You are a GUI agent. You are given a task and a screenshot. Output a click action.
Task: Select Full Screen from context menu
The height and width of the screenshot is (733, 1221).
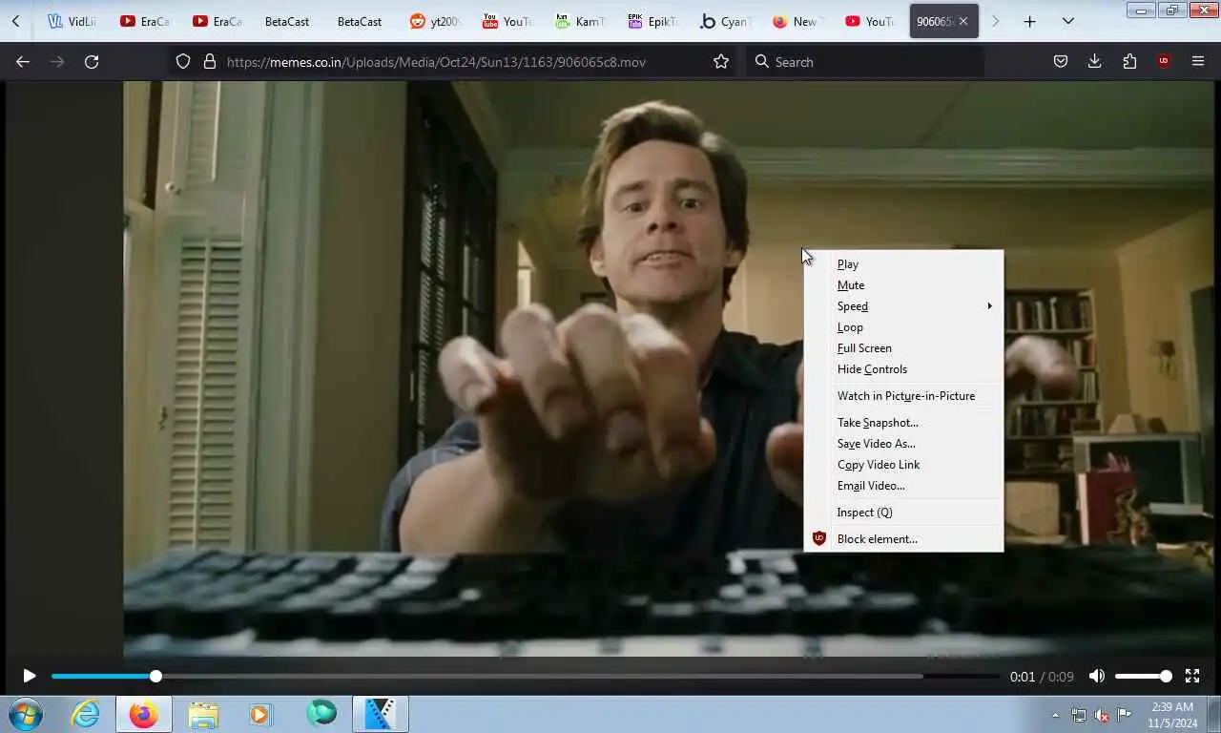(903, 348)
